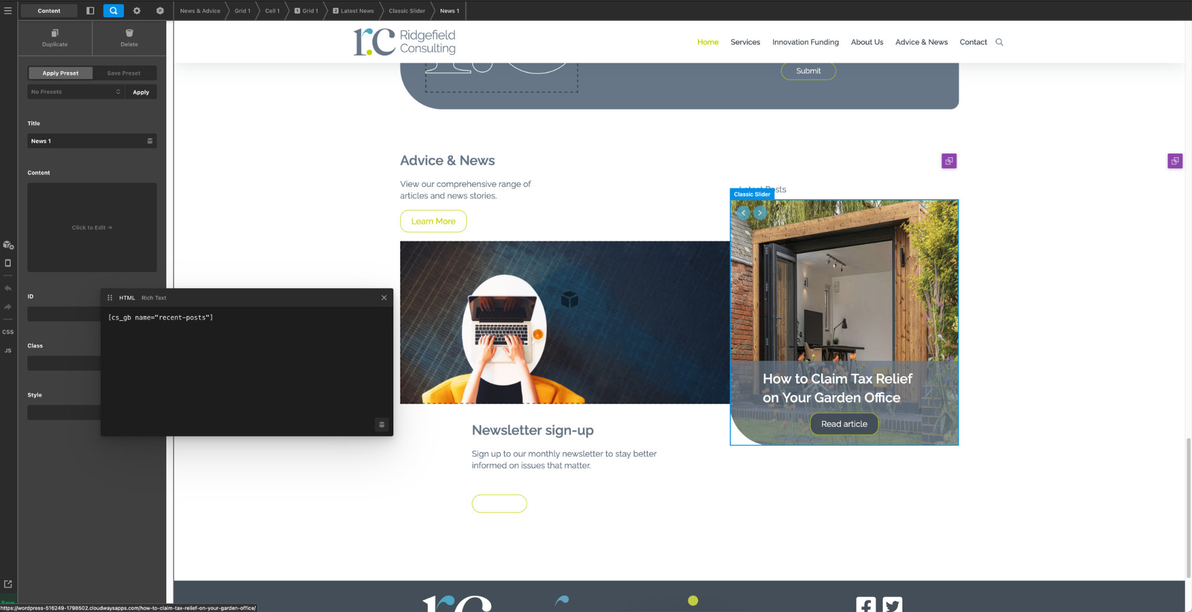Click the Delete trash icon
The image size is (1192, 612).
129,33
